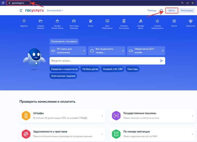Open the hamburger menu beside Госуслуги logo
This screenshot has height=142, width=197.
coord(21,10)
